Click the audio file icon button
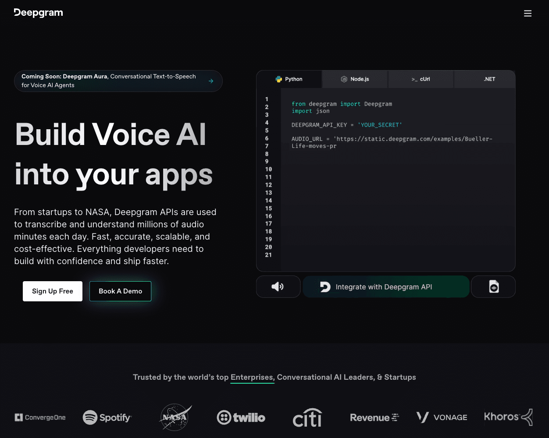Screen dimensions: 549x438 coord(493,287)
